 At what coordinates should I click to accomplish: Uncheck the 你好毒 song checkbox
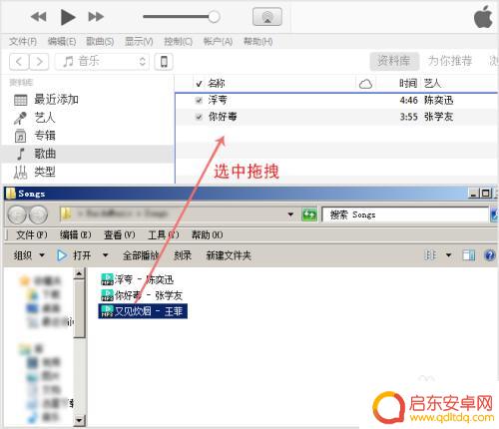click(199, 117)
